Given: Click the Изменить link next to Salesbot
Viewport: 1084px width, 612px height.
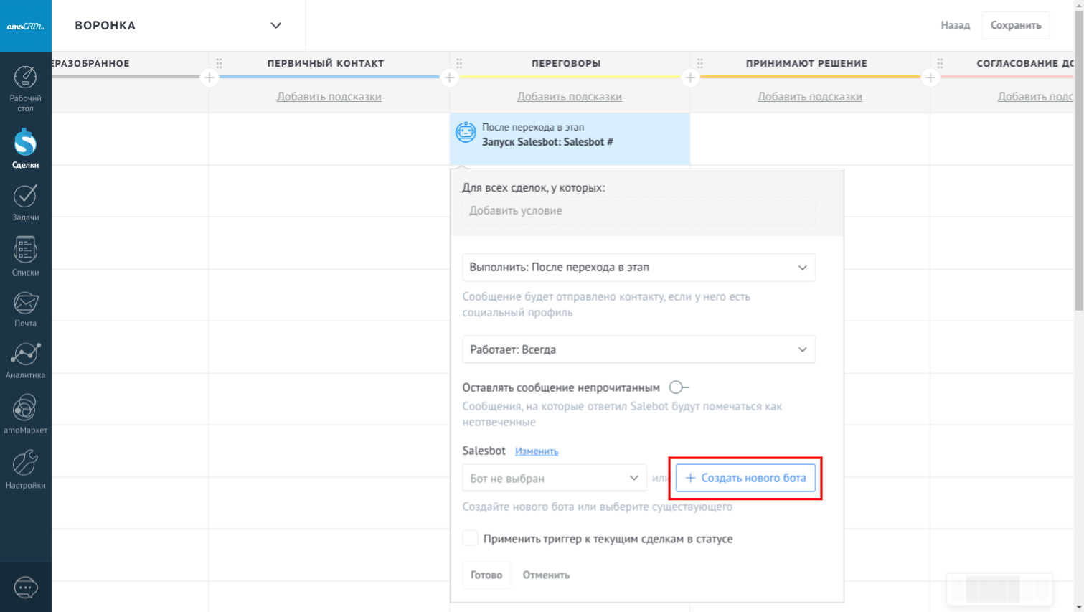Looking at the screenshot, I should click(x=537, y=451).
